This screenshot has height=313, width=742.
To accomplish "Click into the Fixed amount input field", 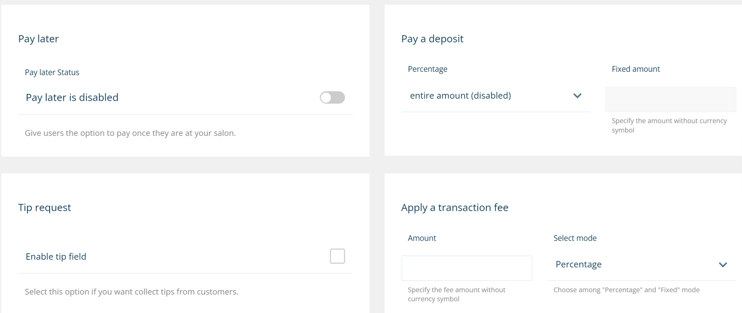I will [x=670, y=99].
